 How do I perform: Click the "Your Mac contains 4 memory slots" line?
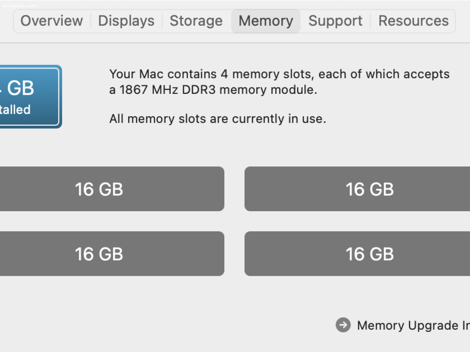click(279, 74)
